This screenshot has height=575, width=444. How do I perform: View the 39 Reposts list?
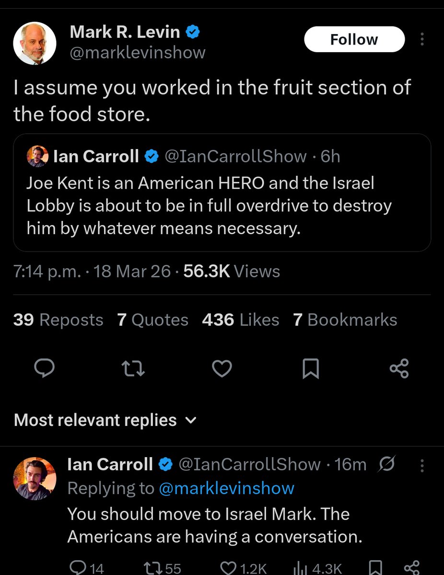pyautogui.click(x=58, y=320)
